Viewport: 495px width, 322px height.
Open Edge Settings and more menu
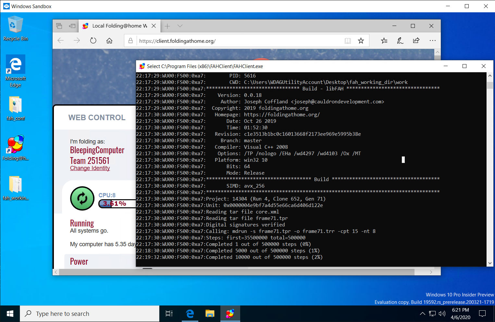pos(432,41)
